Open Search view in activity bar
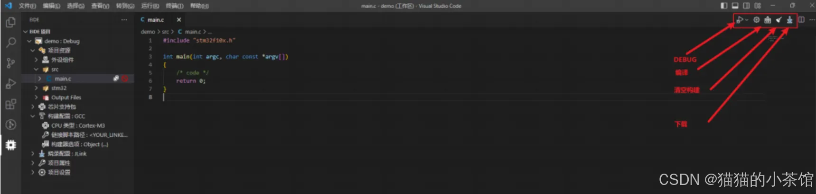816x194 pixels. (10, 43)
